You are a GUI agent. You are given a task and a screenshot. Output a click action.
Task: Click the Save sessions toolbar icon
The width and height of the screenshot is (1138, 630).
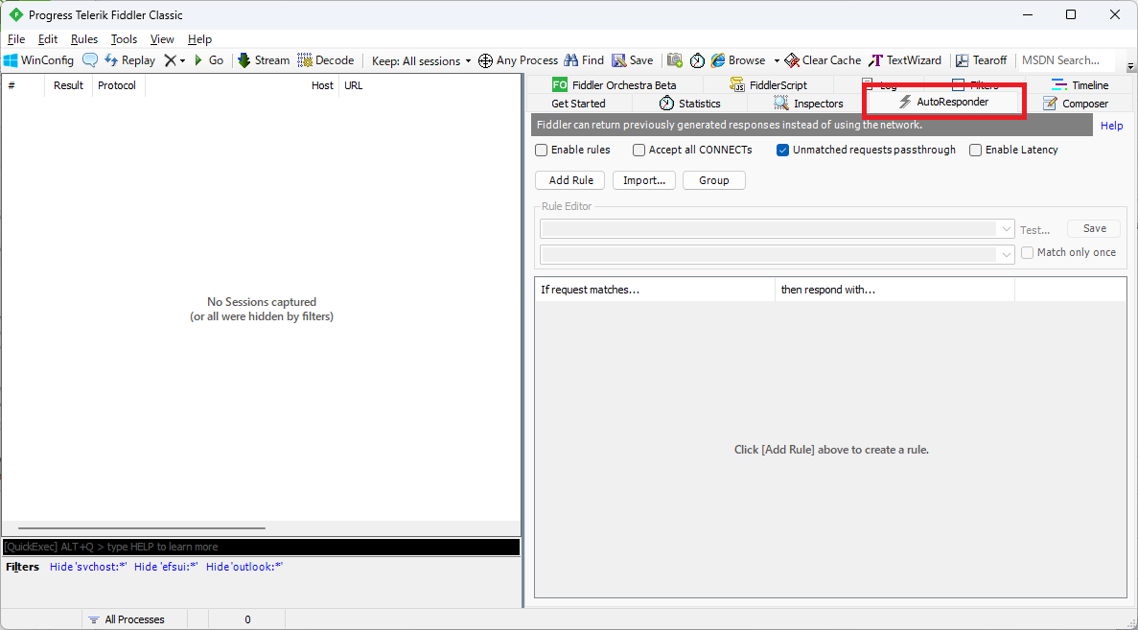tap(633, 60)
